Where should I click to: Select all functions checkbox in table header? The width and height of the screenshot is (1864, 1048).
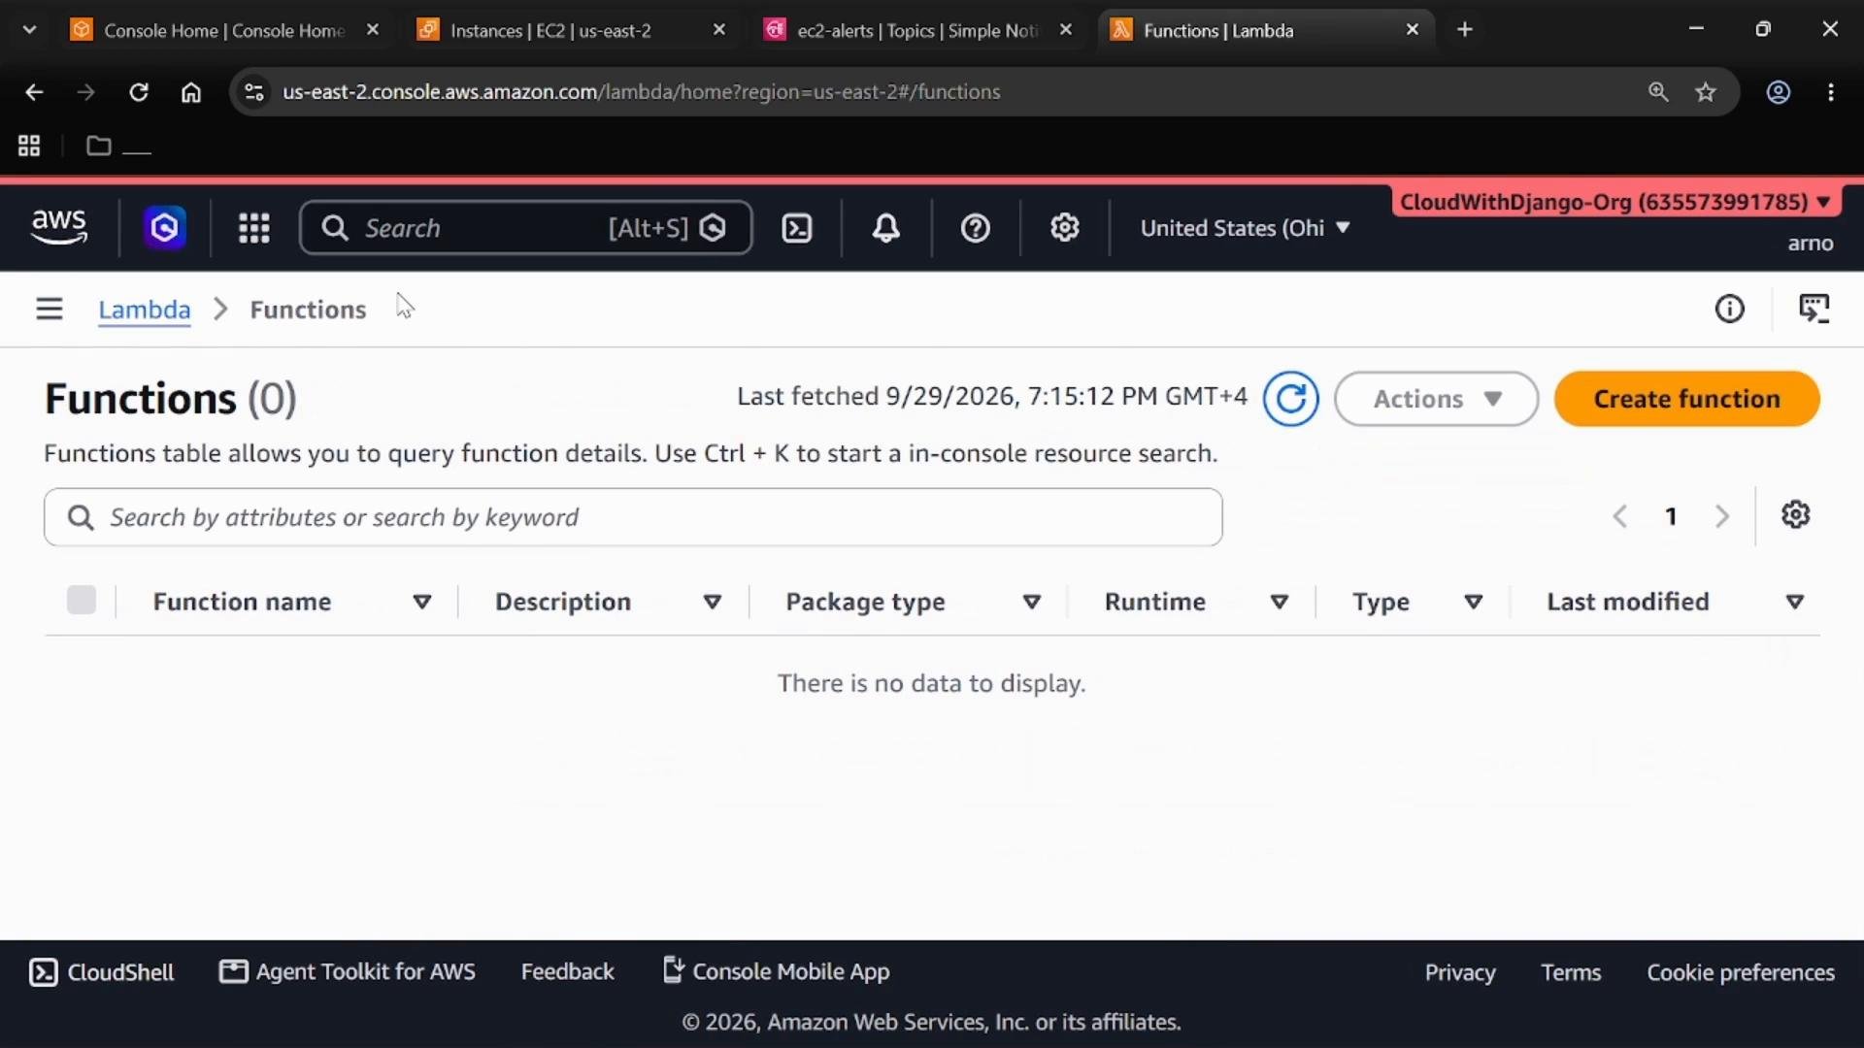coord(82,601)
